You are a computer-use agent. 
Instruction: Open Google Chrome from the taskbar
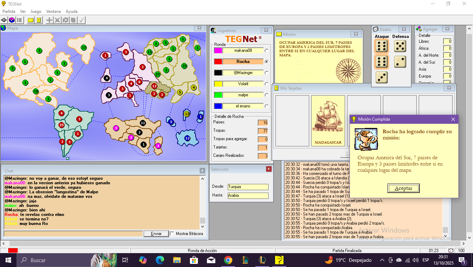(x=228, y=260)
